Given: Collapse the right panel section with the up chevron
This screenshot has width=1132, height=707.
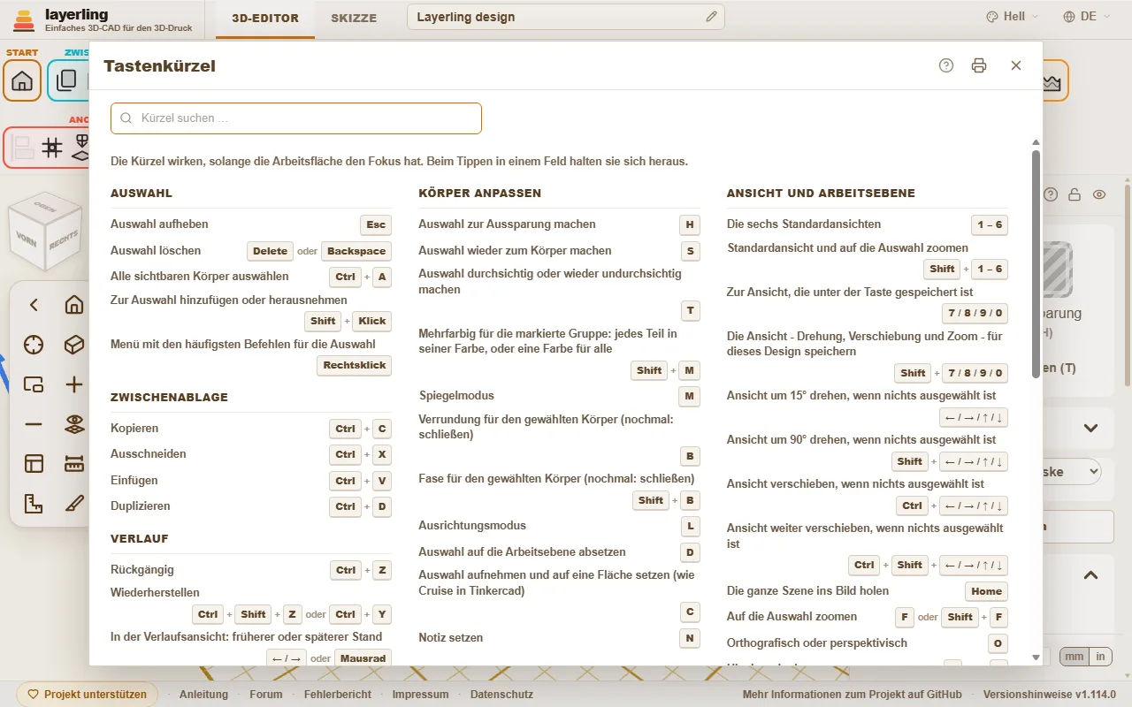Looking at the screenshot, I should coord(1090,575).
